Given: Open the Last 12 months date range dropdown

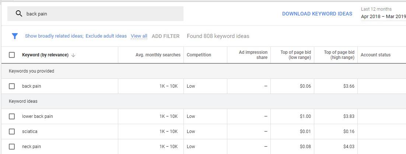Looking at the screenshot, I should click(383, 13).
